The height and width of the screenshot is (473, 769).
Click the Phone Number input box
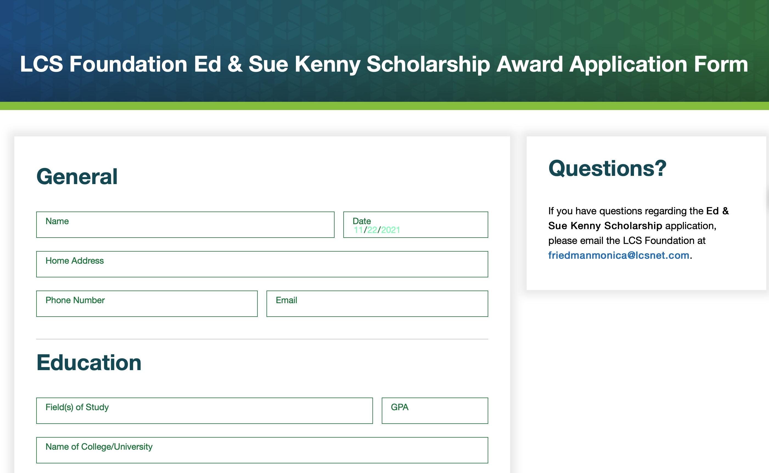(x=147, y=304)
